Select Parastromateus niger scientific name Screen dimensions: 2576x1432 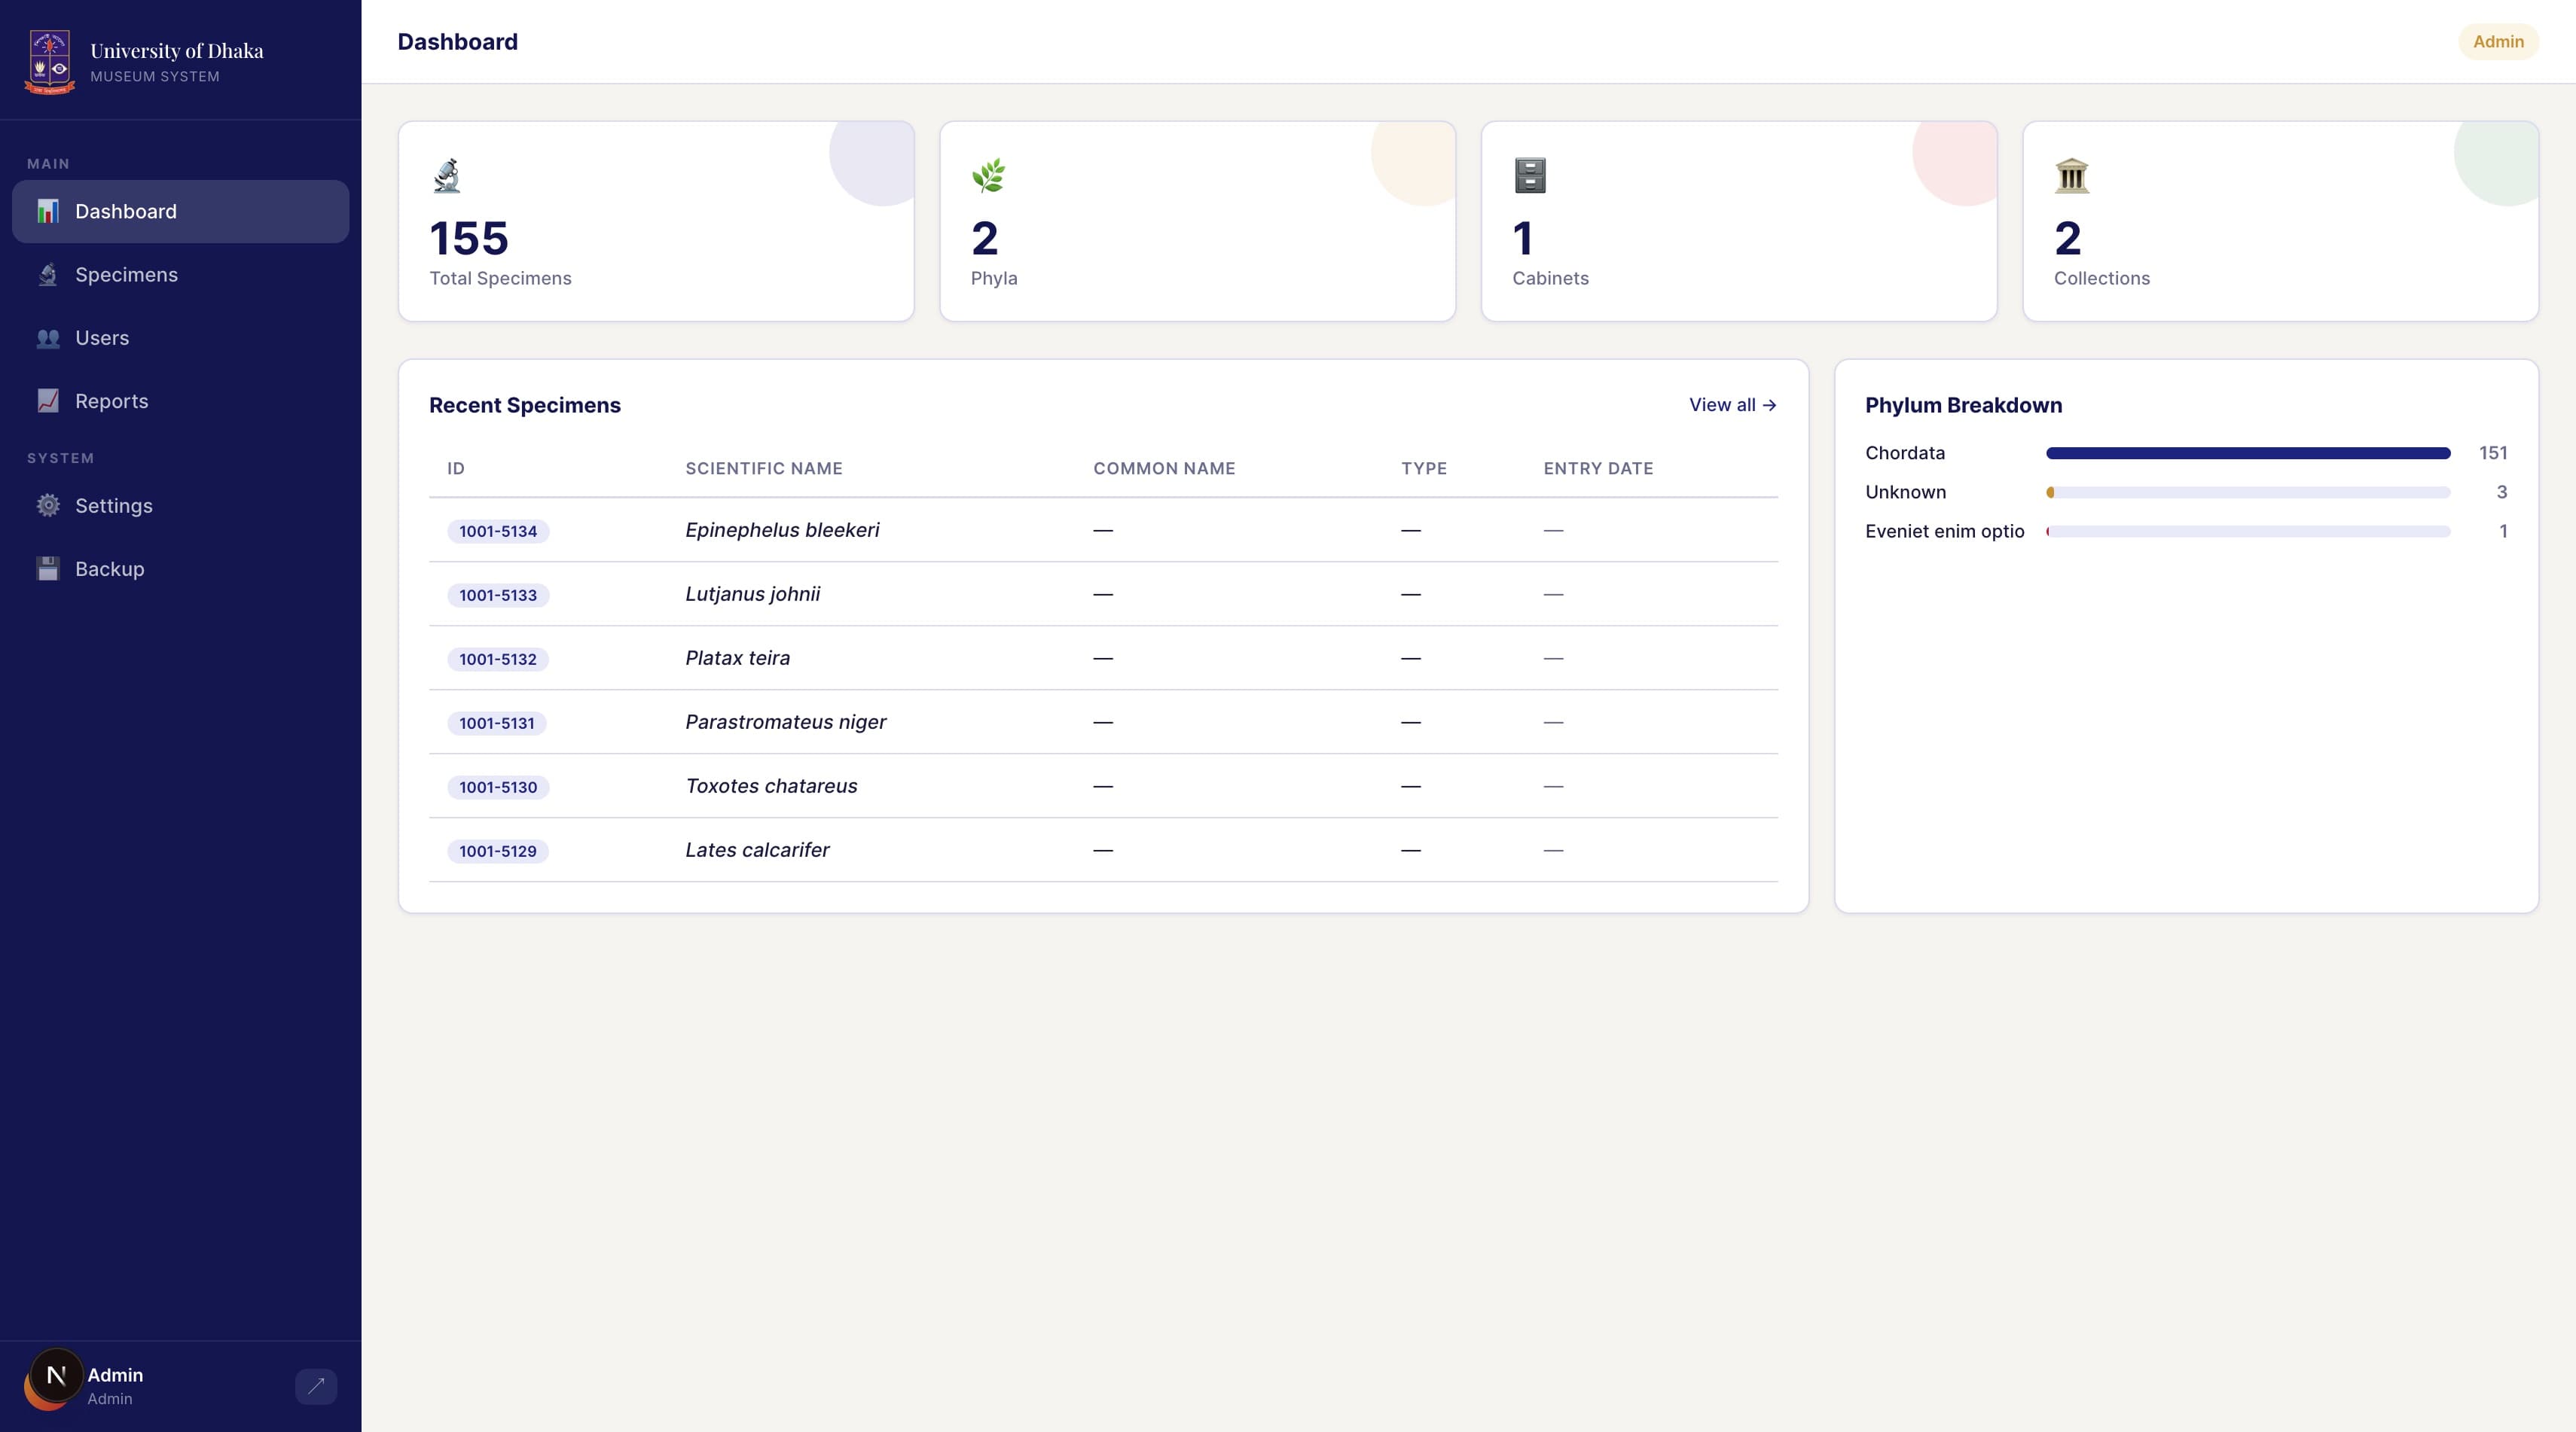tap(785, 721)
